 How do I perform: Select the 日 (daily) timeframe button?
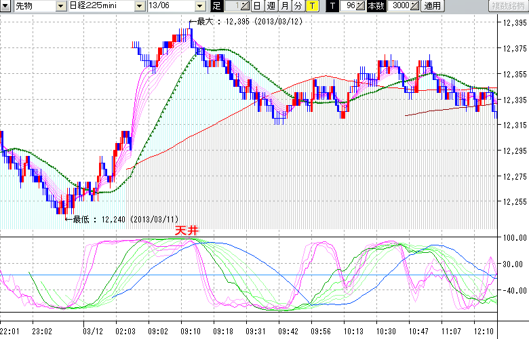click(257, 6)
